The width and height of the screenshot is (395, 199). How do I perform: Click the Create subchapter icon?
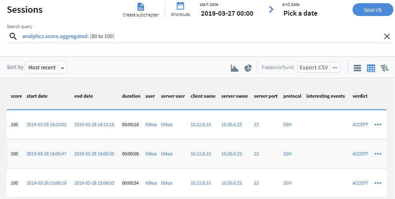tap(141, 7)
